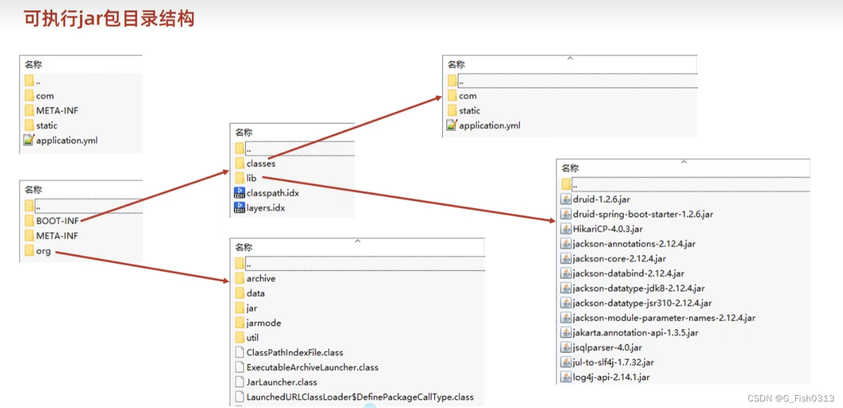Select the jackson-datatype-jdk8-2.12.4.jar entry
This screenshot has width=843, height=408.
coord(633,288)
